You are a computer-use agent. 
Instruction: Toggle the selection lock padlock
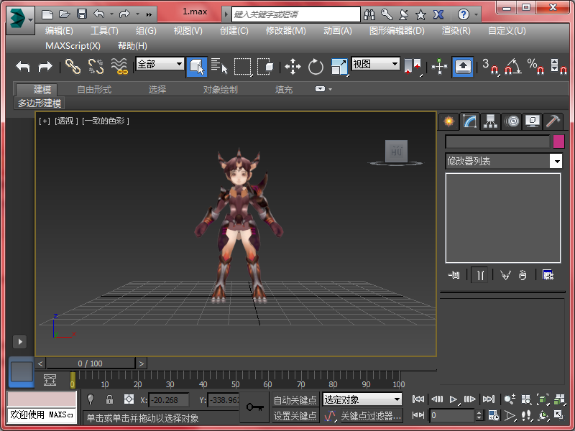(109, 399)
